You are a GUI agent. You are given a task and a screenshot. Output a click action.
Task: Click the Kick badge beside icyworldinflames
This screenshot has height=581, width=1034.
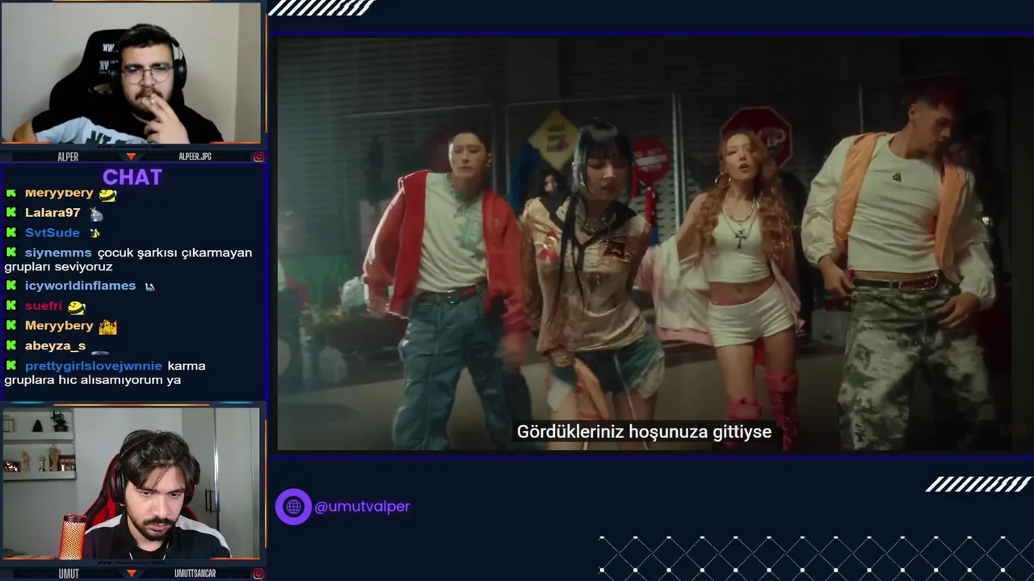(x=11, y=286)
